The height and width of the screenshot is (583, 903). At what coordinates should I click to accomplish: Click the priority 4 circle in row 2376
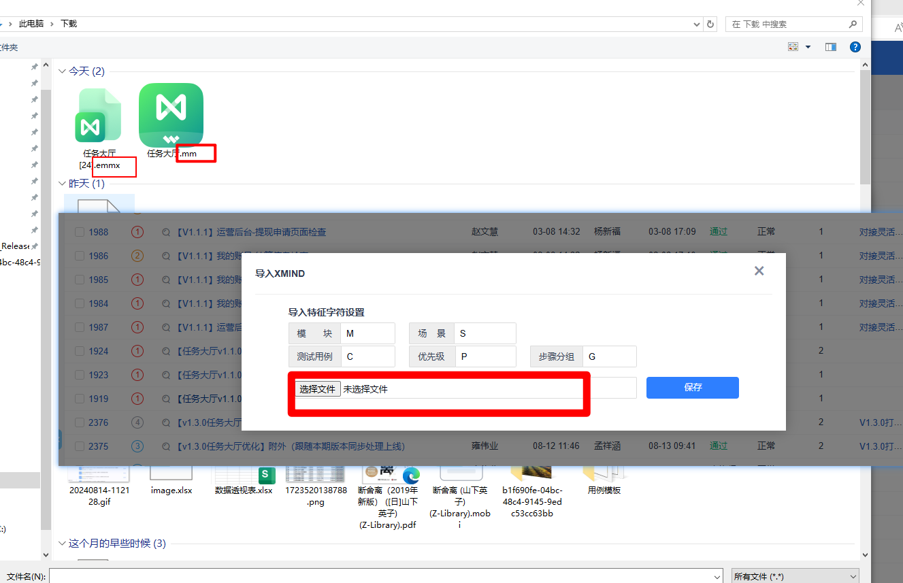point(137,422)
